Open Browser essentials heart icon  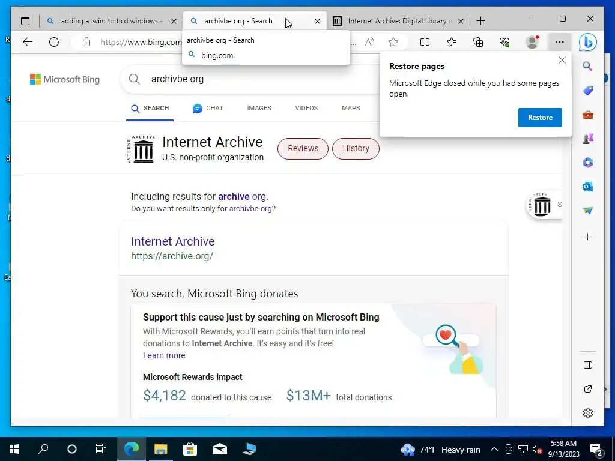504,42
